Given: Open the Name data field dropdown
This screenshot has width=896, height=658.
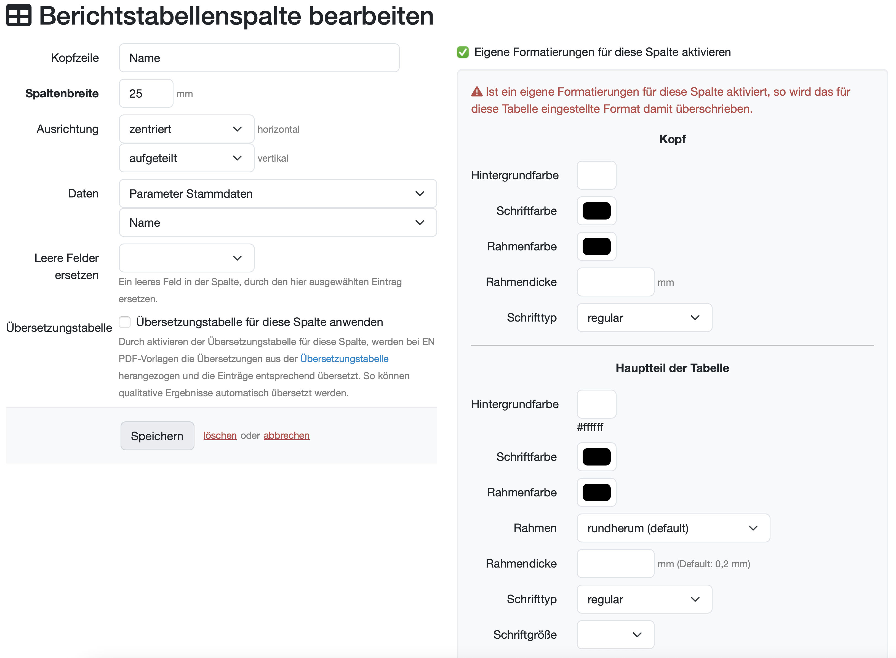Looking at the screenshot, I should pos(278,223).
